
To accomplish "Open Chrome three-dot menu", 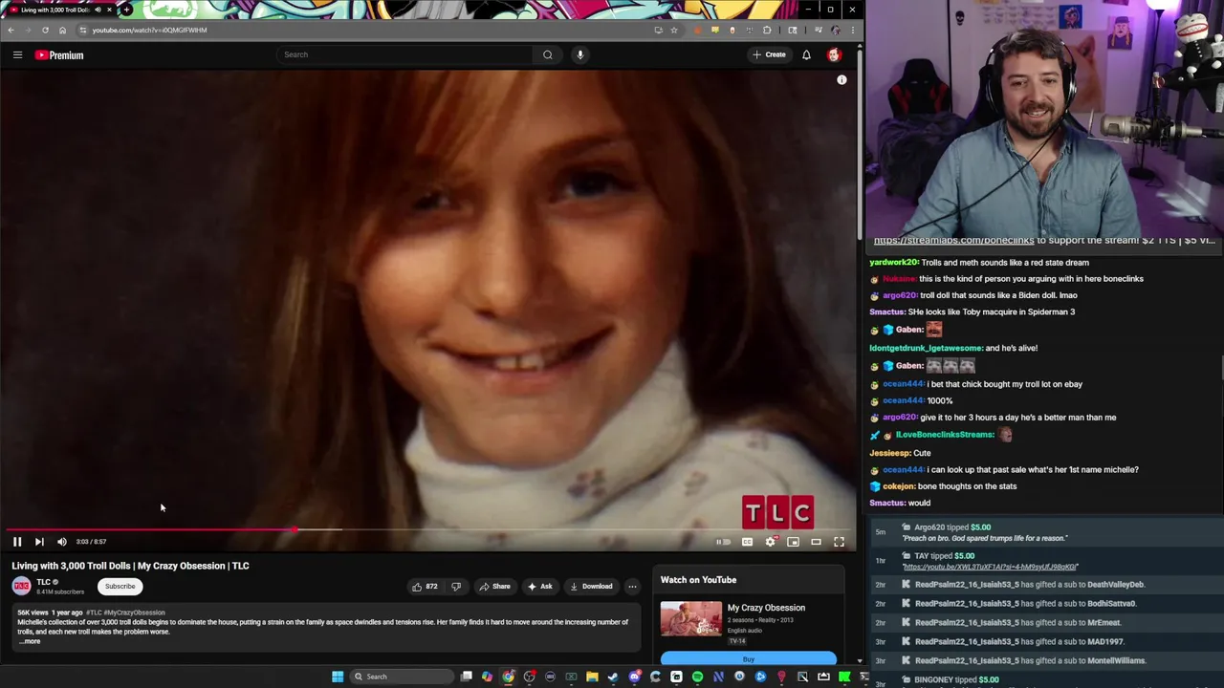I will click(x=852, y=30).
